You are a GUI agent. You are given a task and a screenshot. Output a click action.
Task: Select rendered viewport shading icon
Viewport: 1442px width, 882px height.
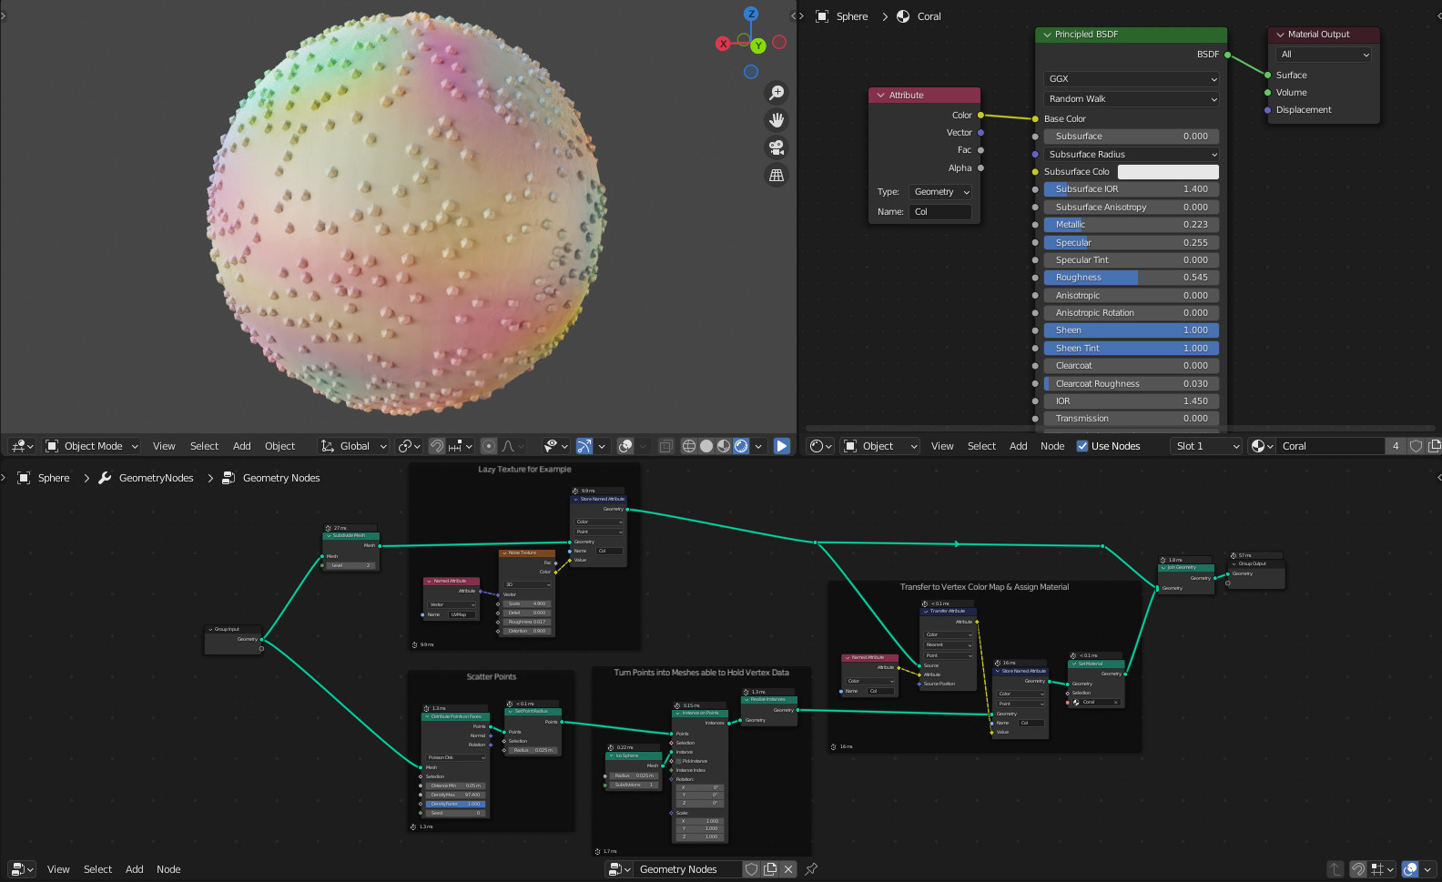741,446
